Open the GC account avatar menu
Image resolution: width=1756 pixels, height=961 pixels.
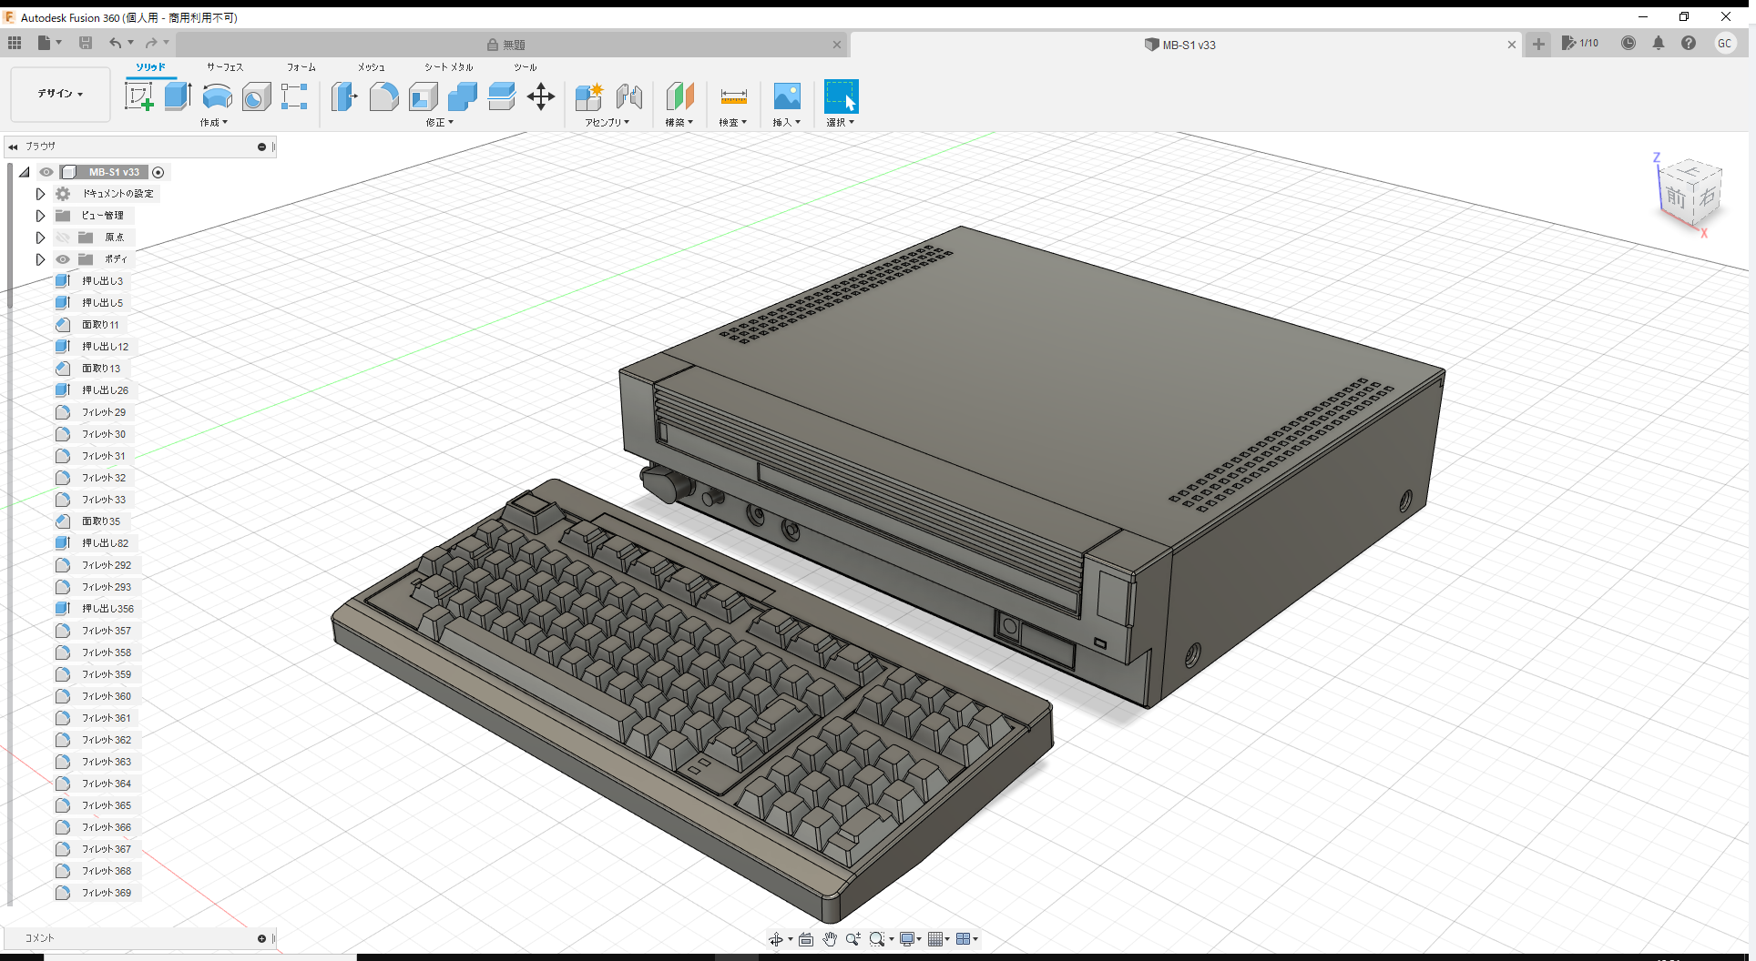pos(1726,43)
